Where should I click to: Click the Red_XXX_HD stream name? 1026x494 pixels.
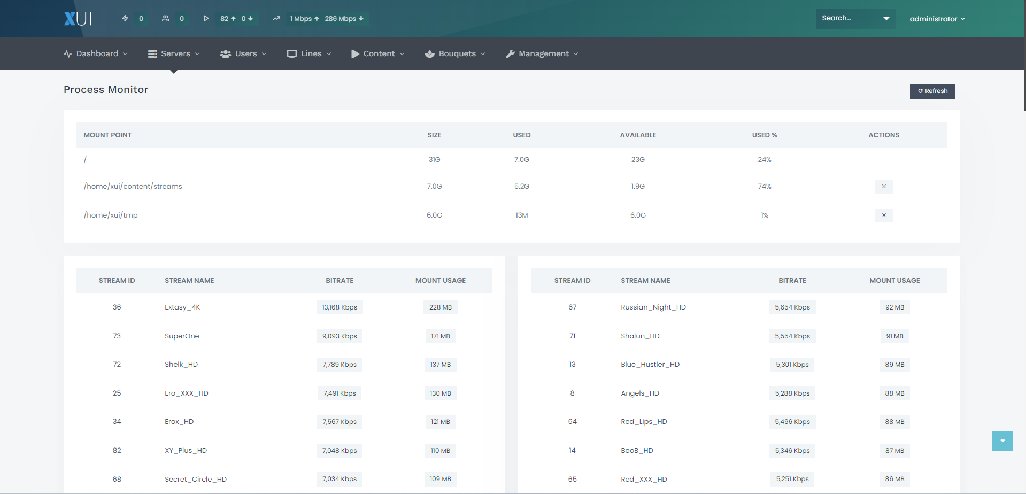[644, 480]
